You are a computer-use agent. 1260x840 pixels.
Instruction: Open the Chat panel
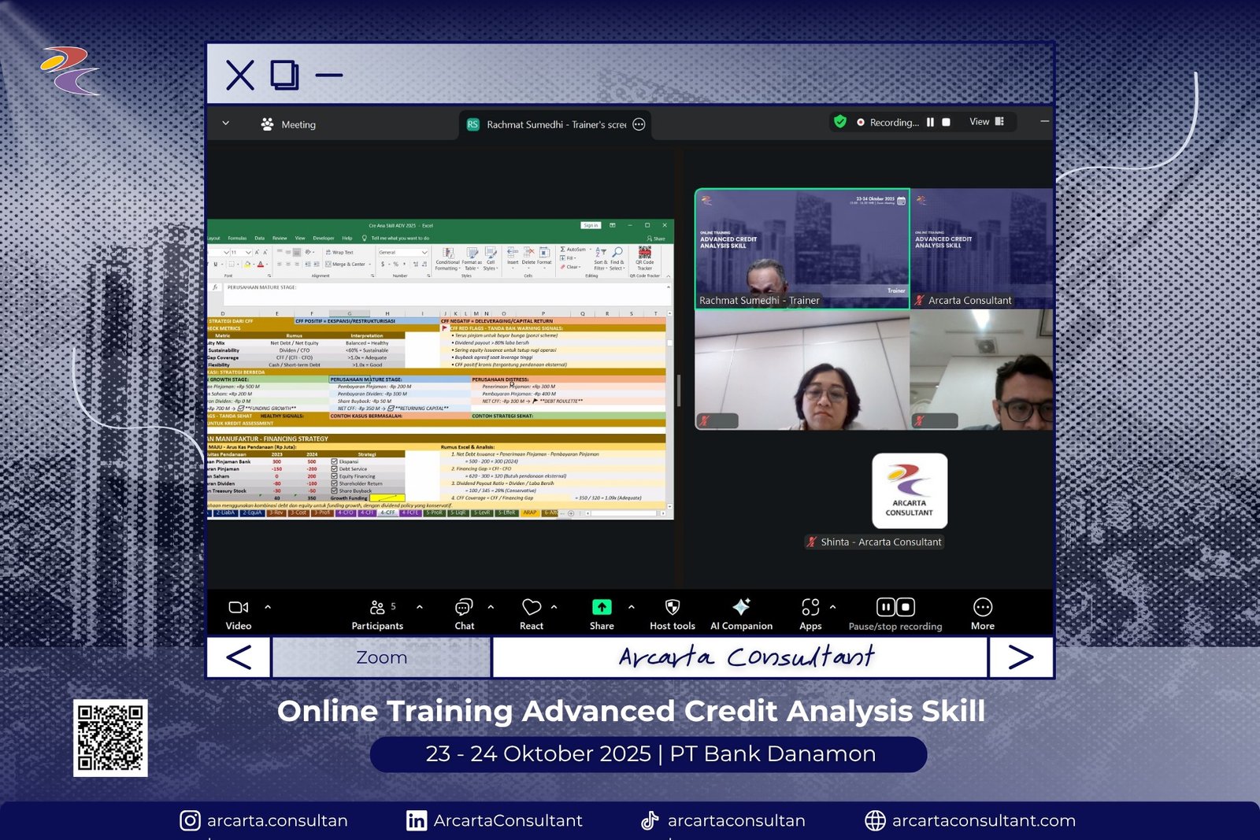tap(464, 608)
